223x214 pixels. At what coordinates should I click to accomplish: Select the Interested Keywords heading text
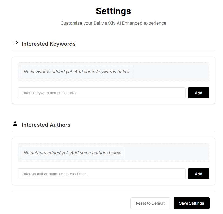coord(49,44)
